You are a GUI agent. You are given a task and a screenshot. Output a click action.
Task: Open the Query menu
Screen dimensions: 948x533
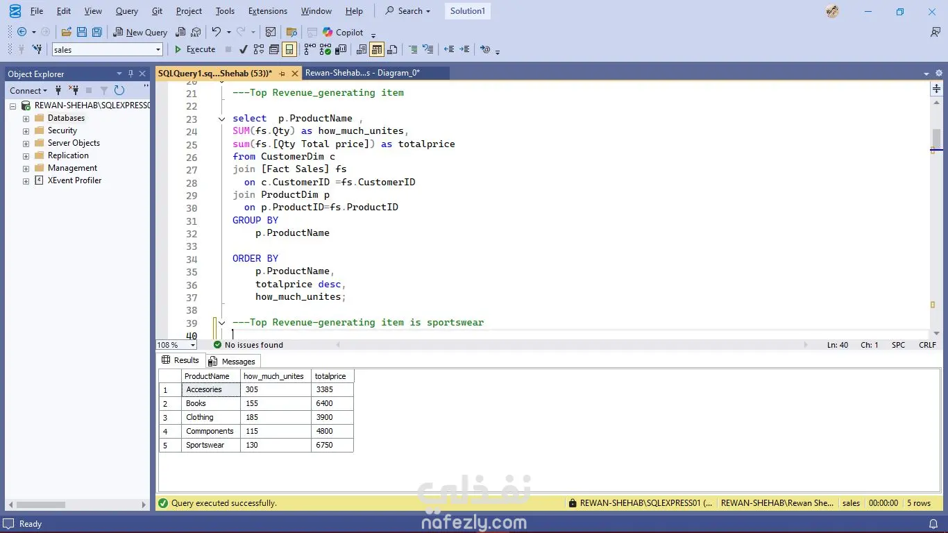[x=126, y=11]
